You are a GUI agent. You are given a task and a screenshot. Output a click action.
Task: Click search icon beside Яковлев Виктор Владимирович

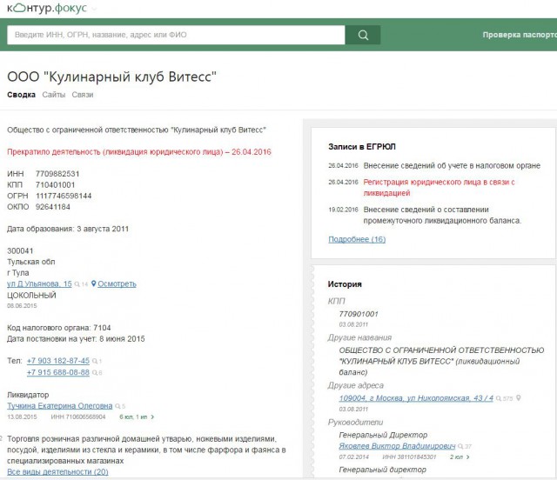click(460, 446)
